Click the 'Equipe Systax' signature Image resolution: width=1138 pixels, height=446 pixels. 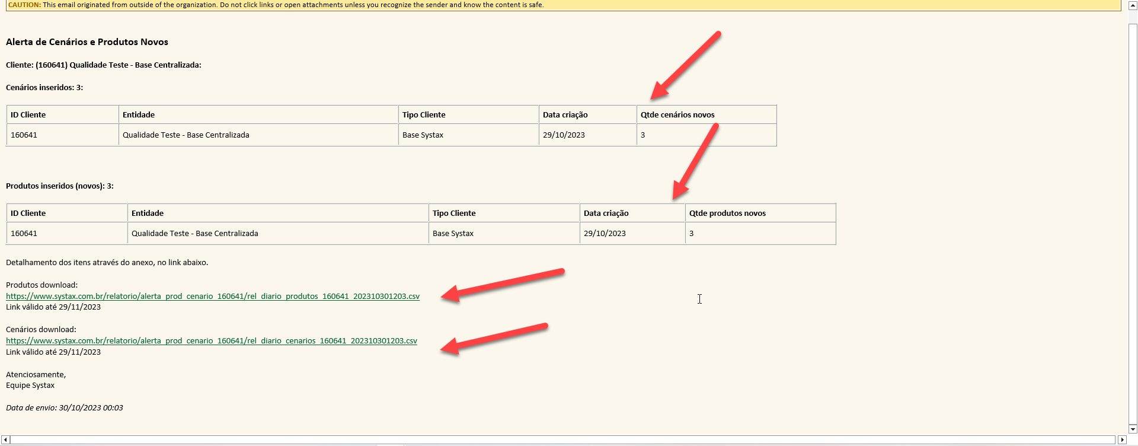(x=30, y=385)
